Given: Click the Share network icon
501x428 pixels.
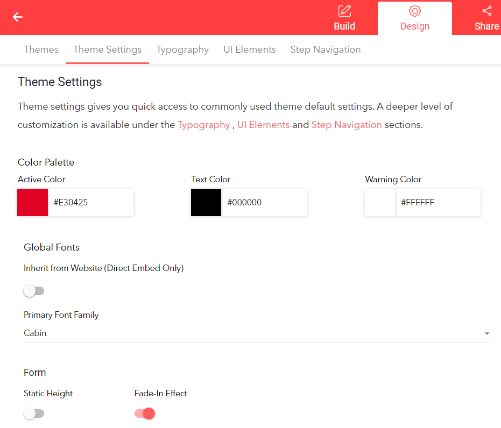Looking at the screenshot, I should click(487, 11).
